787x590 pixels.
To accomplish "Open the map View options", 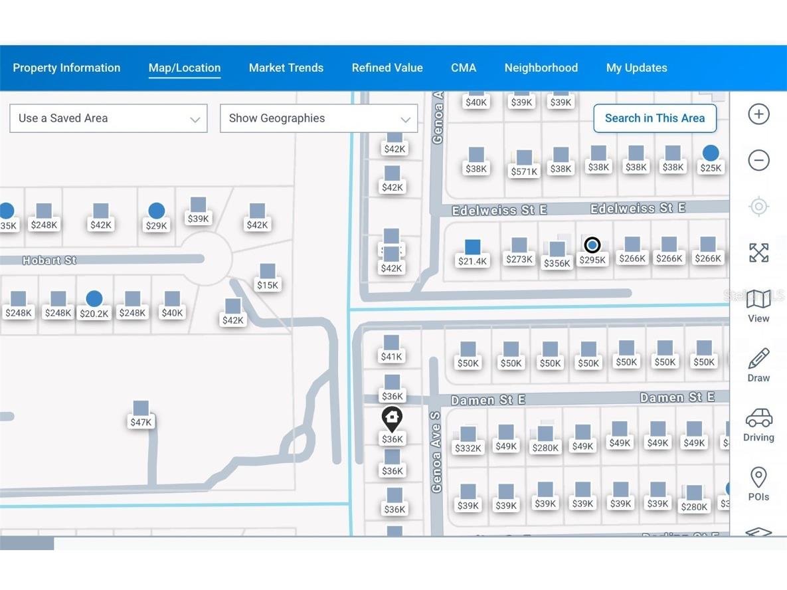I will point(758,306).
